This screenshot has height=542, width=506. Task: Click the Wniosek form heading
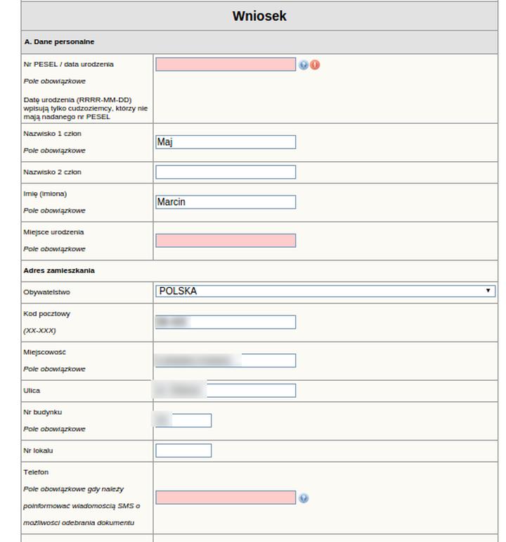(x=259, y=16)
